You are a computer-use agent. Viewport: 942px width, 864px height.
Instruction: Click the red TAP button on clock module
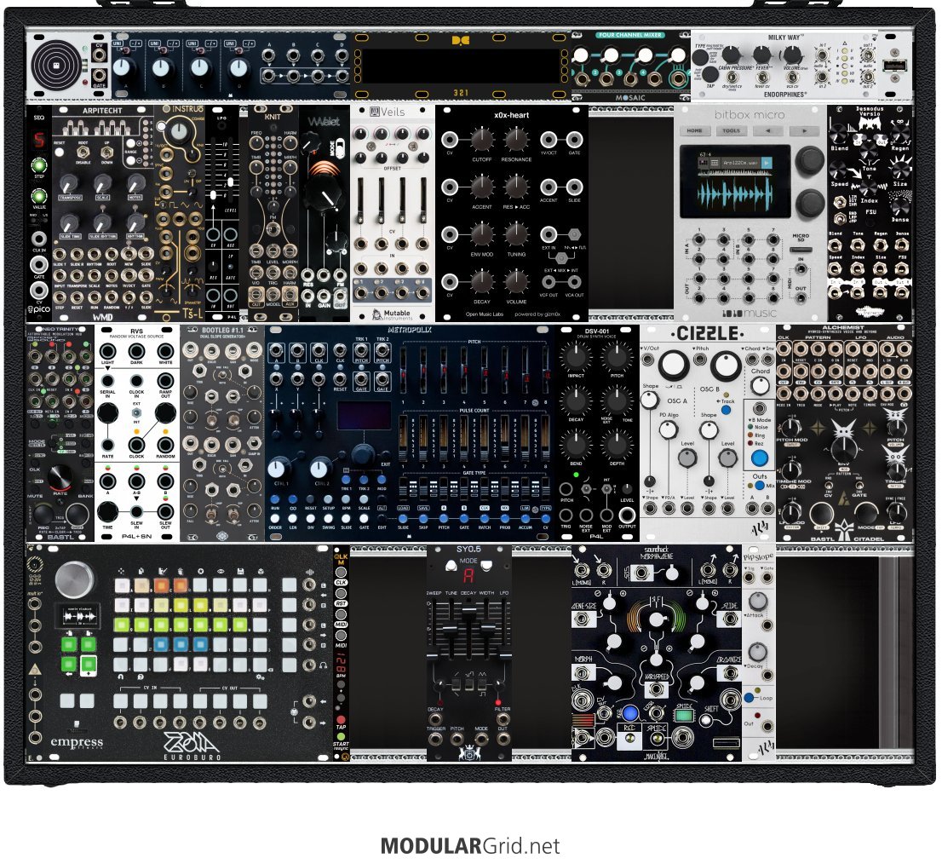341,719
